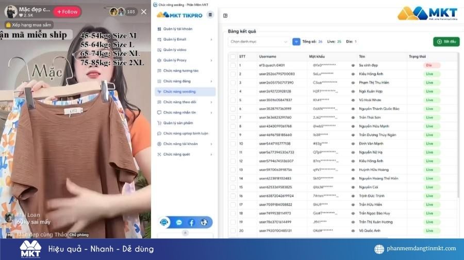Expand Quản lý Email submenu arrow
Screen dimensions: 464x260
coord(211,39)
